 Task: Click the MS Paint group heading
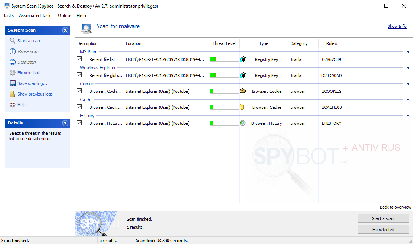tap(89, 52)
